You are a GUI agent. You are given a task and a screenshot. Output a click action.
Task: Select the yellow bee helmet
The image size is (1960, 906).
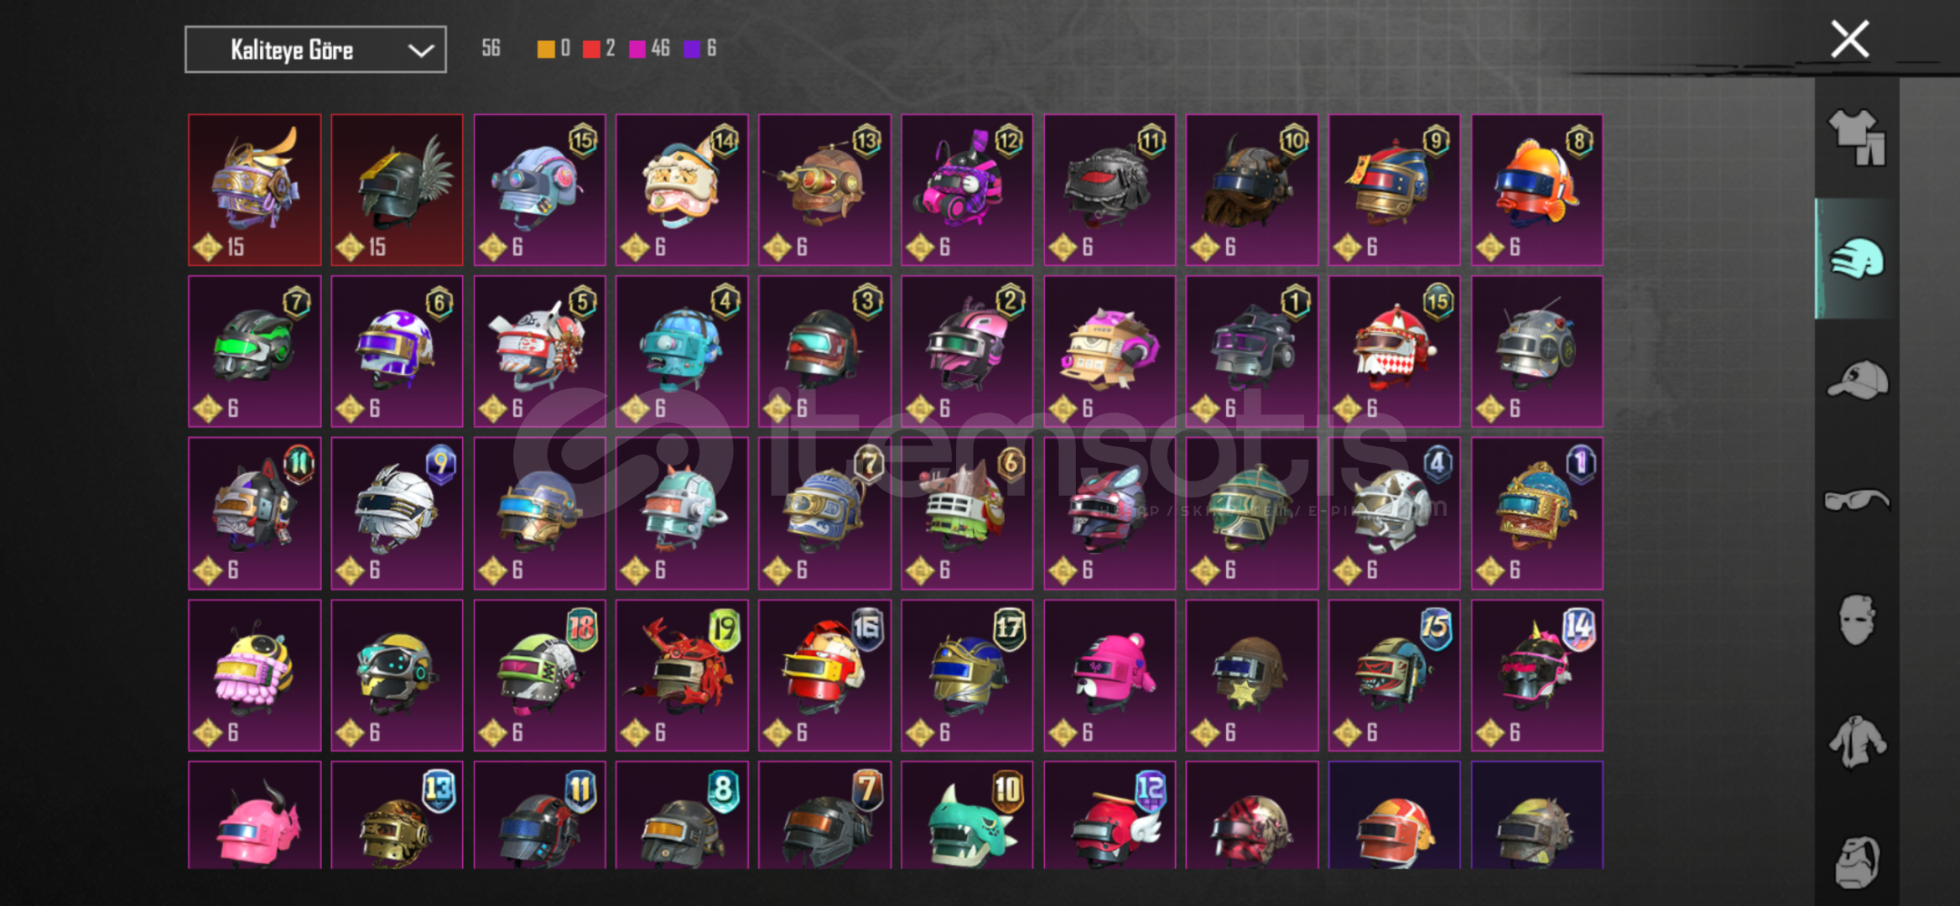click(x=255, y=675)
